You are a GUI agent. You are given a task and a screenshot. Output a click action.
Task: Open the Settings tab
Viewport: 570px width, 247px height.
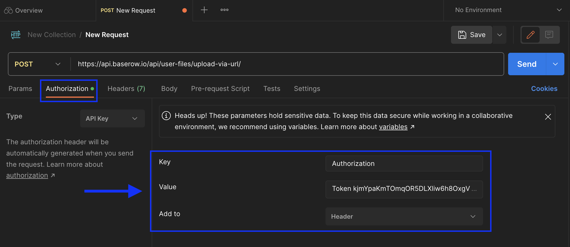(307, 89)
